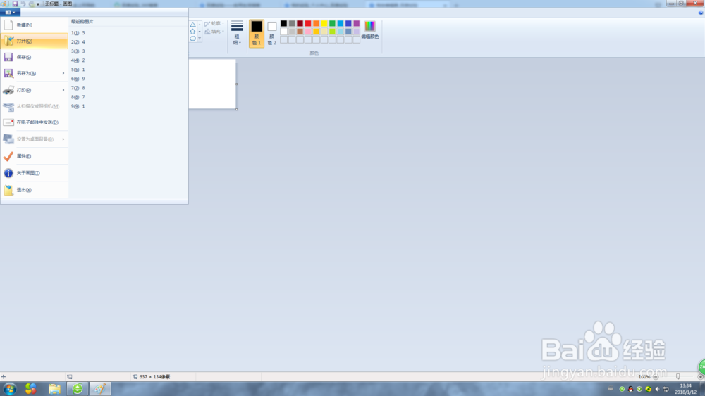This screenshot has height=396, width=705.
Task: Click the QQ penguin tray icon
Action: click(630, 389)
